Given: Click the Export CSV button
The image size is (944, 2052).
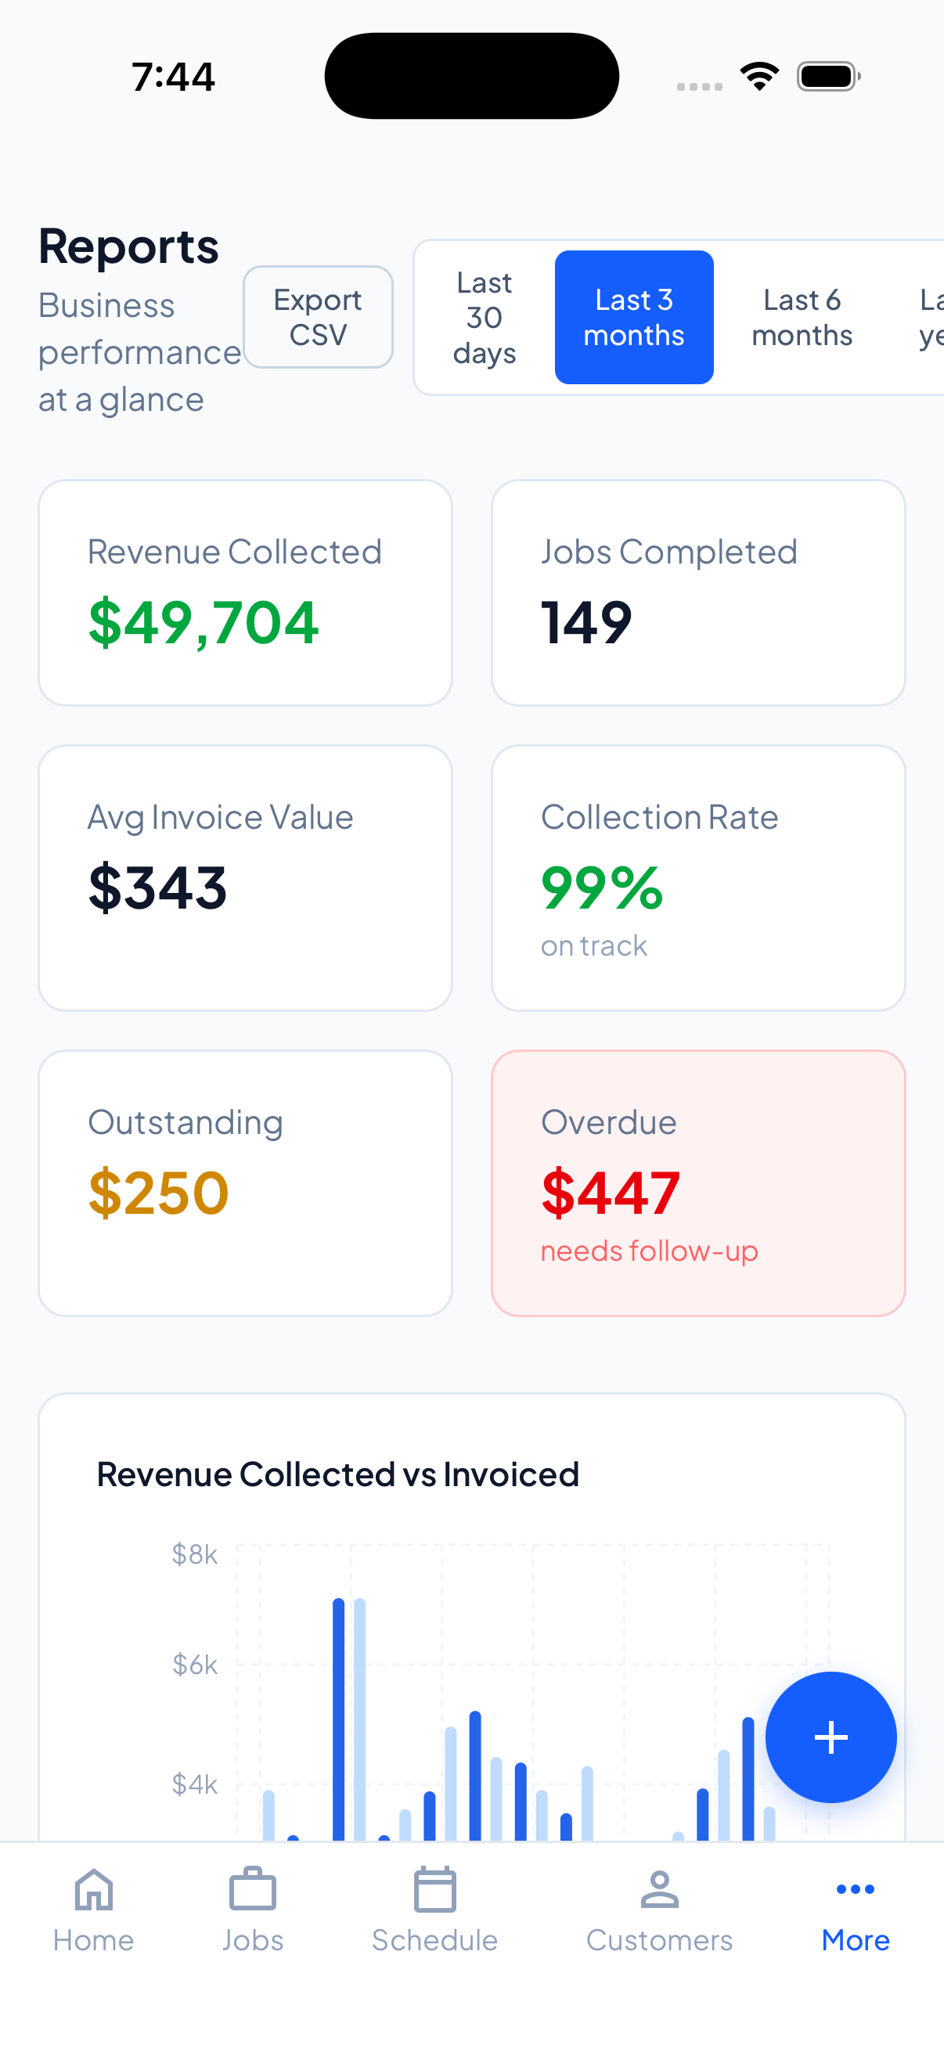Looking at the screenshot, I should (318, 317).
